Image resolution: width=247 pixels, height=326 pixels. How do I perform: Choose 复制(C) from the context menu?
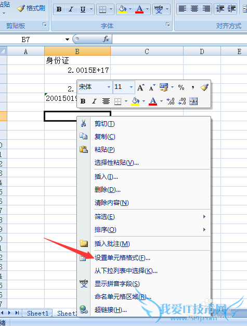coord(144,137)
